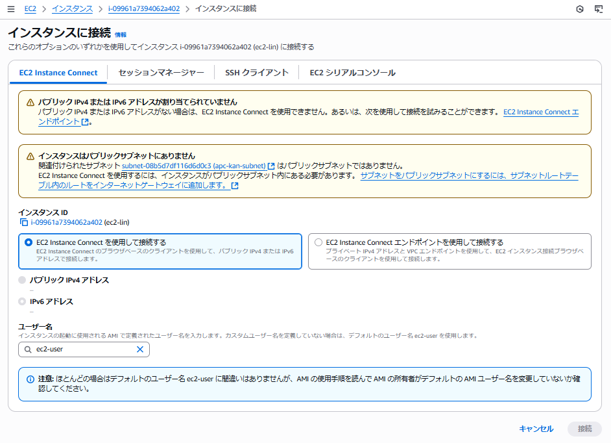611x443 pixels.
Task: Click the ユーザー名 label
Action: (35, 327)
